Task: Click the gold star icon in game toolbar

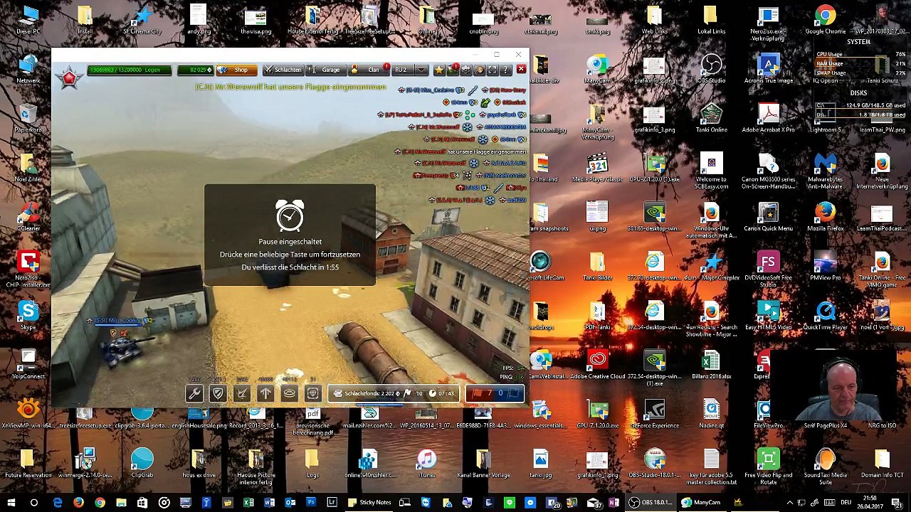Action: pyautogui.click(x=438, y=70)
